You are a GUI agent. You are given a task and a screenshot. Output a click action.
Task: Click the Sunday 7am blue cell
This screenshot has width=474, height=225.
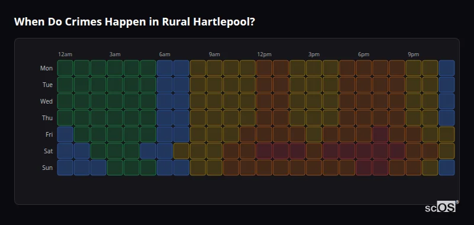181,168
